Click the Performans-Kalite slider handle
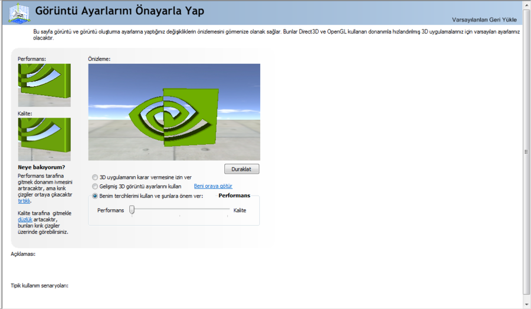531x309 pixels. coord(132,210)
